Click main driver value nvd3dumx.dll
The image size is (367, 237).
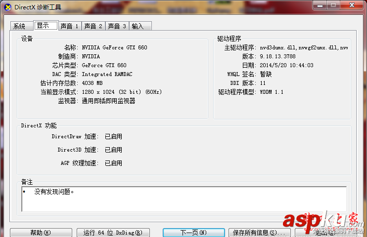(304, 48)
